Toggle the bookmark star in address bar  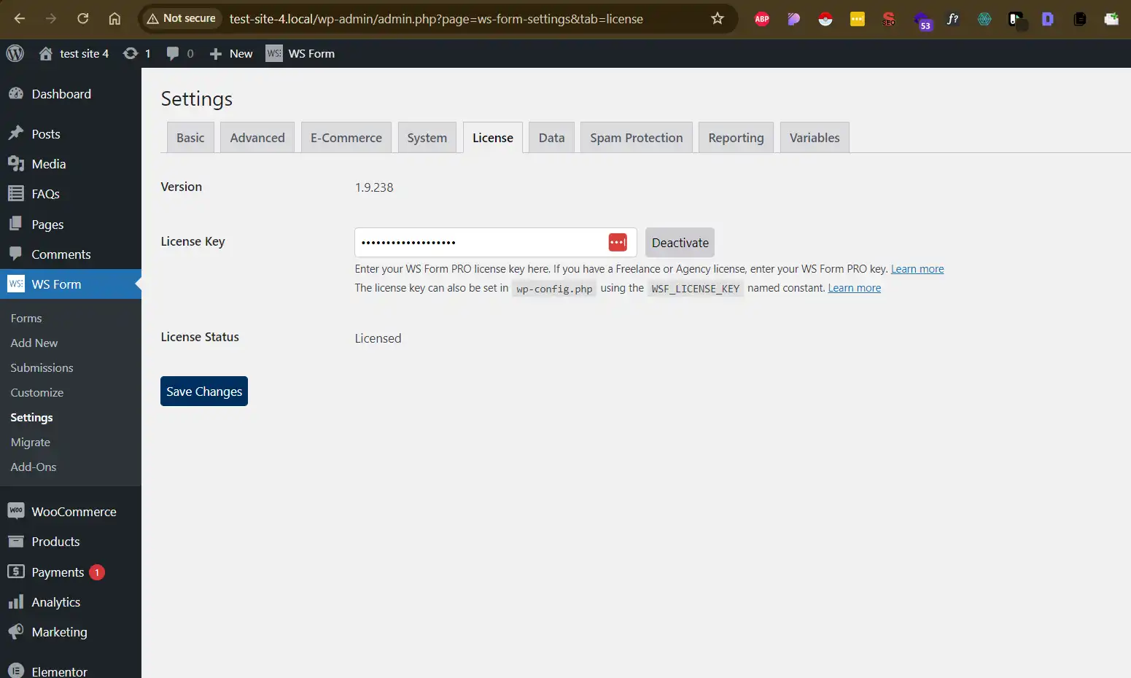pyautogui.click(x=718, y=19)
